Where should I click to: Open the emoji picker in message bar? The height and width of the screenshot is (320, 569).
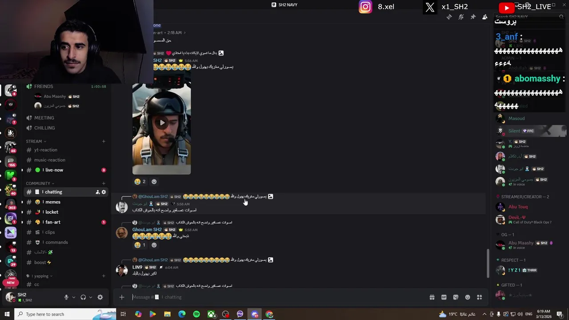point(468,297)
